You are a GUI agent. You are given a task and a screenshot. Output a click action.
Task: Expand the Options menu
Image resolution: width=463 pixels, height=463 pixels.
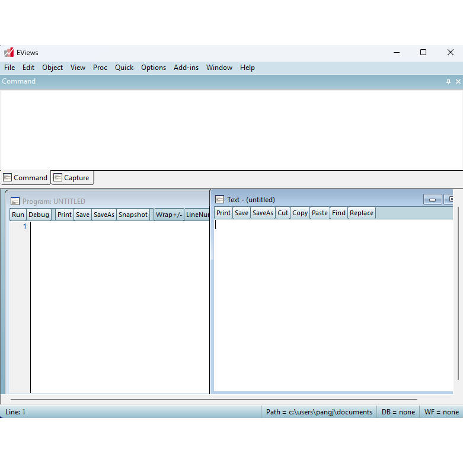(153, 68)
